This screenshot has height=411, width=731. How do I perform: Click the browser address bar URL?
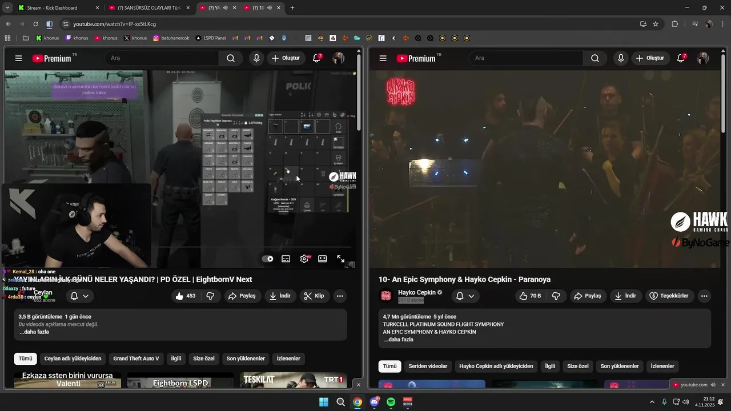coord(114,24)
